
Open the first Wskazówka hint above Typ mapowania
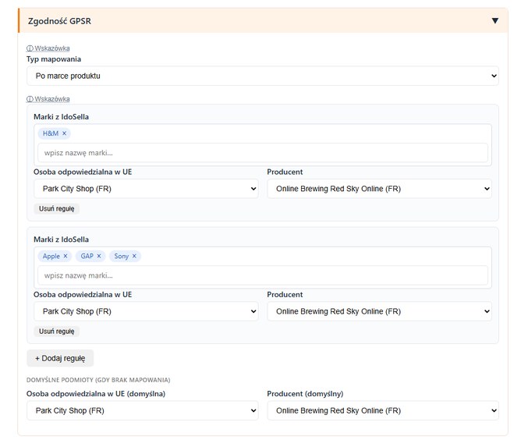click(x=48, y=48)
